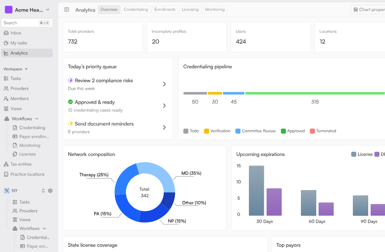Screen dimensions: 385x252
Task: Click the blue Committee Review pipeline segment
Action: pyautogui.click(x=234, y=93)
